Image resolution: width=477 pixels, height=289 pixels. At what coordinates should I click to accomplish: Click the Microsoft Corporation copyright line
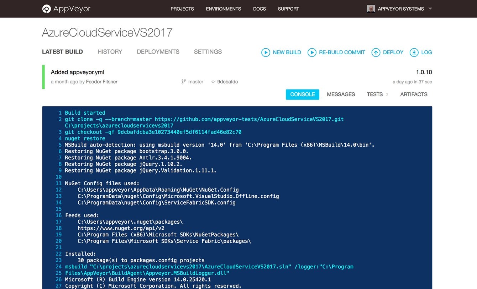click(153, 286)
